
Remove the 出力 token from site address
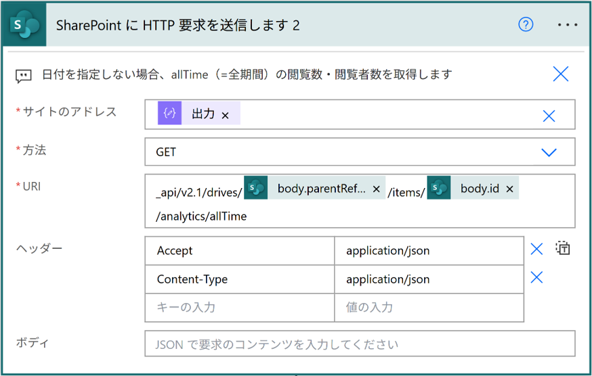[x=226, y=115]
